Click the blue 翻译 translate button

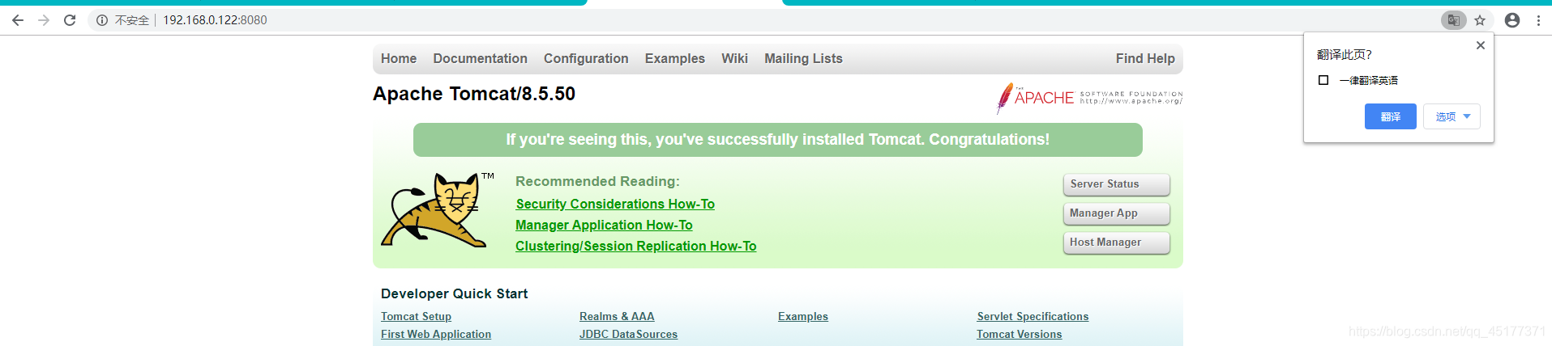(1391, 116)
